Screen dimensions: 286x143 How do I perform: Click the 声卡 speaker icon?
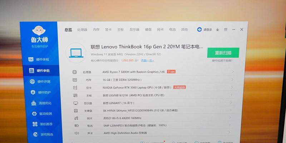77,133
